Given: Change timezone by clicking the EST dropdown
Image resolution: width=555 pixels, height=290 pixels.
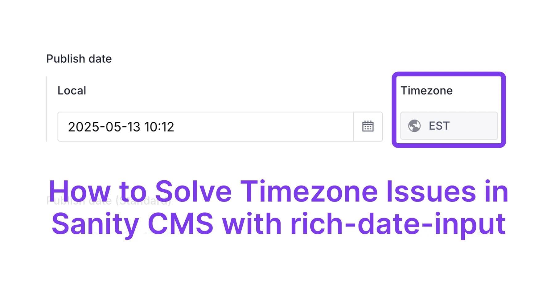Looking at the screenshot, I should point(449,126).
